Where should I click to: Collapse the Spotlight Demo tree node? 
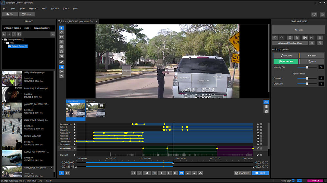point(3,40)
